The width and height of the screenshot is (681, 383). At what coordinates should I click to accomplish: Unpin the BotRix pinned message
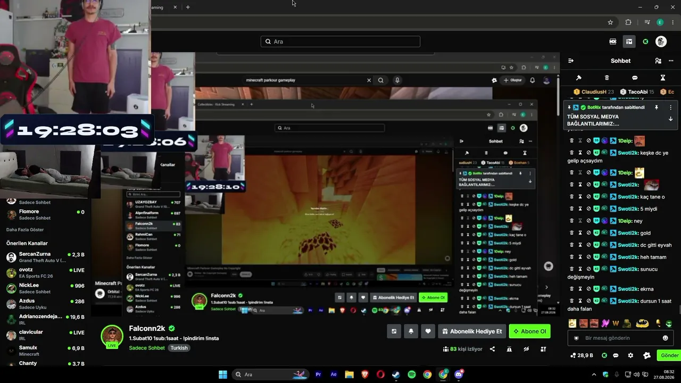(x=657, y=107)
